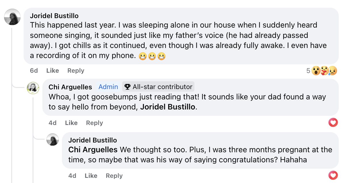The height and width of the screenshot is (183, 348).
Task: Open Joridel Bustillo's name on the top comment
Action: point(54,16)
